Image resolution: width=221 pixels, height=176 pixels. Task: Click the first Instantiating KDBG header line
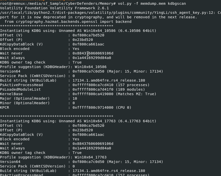pyautogui.click(x=78, y=31)
